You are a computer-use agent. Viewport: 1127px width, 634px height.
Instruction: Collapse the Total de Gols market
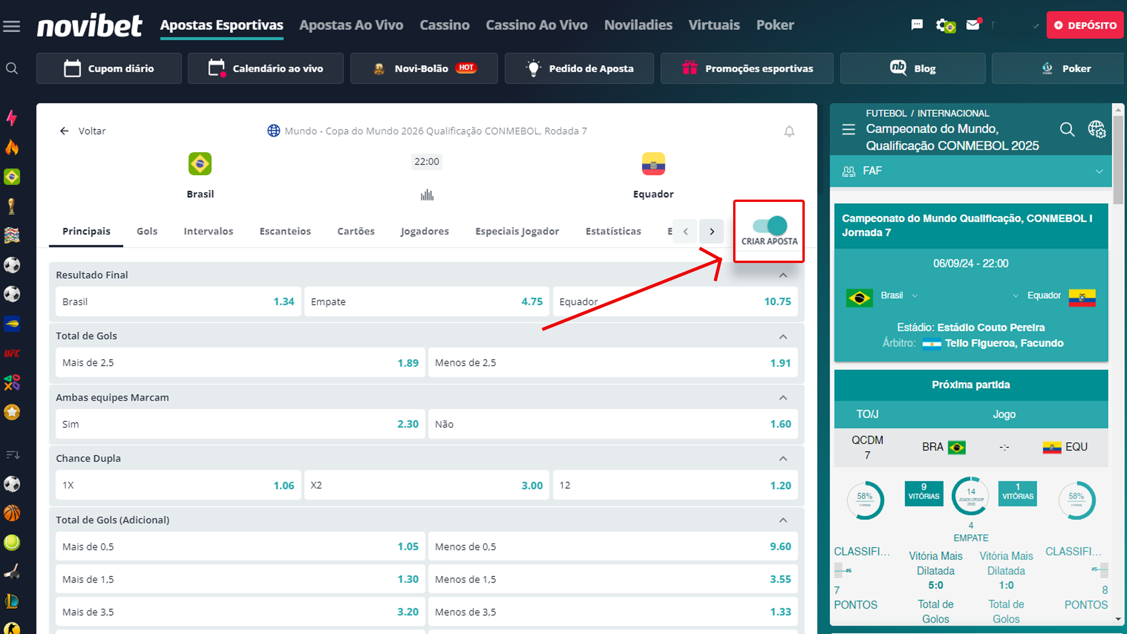tap(783, 336)
